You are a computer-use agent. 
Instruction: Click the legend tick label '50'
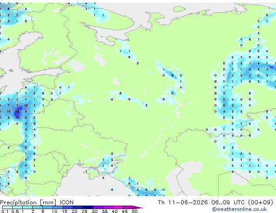pyautogui.click(x=135, y=211)
